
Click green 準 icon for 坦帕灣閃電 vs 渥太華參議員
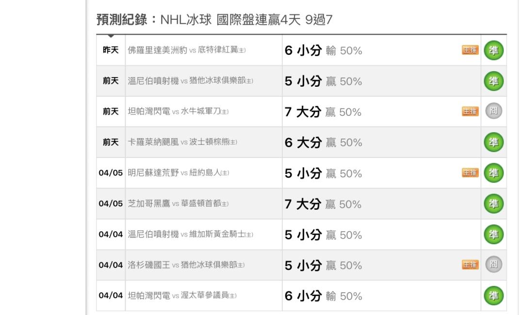493,296
